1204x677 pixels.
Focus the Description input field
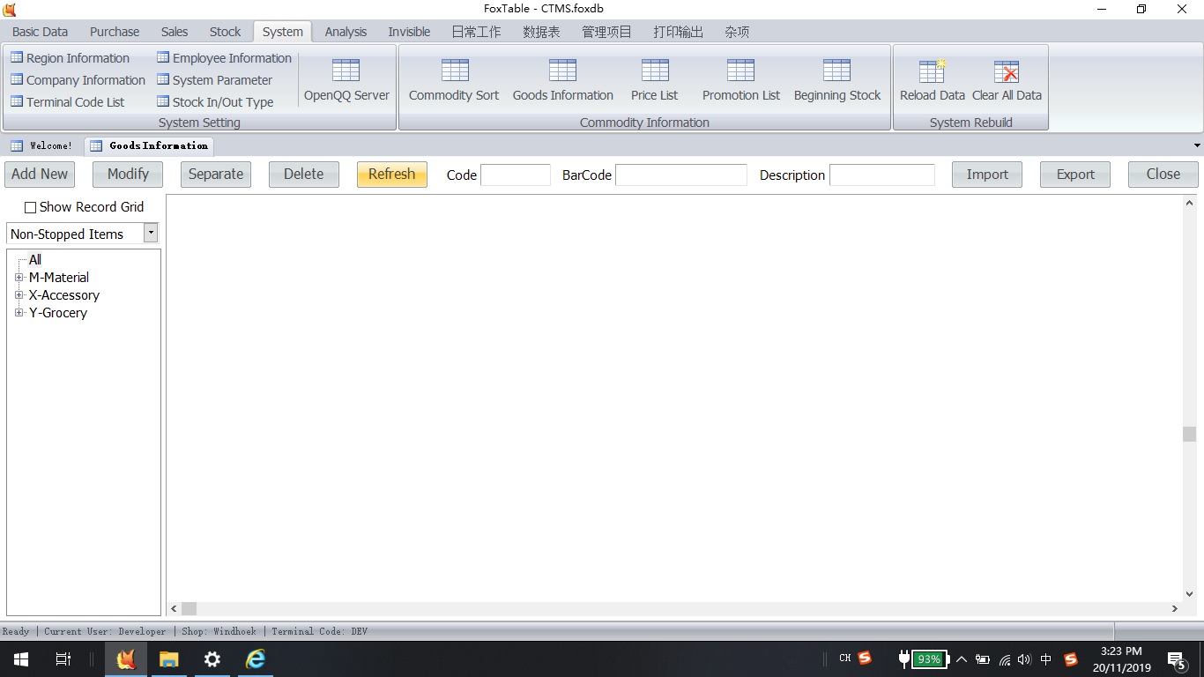click(x=882, y=175)
